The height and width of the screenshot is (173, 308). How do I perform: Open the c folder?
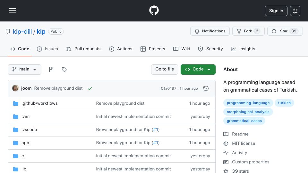[x=22, y=156]
